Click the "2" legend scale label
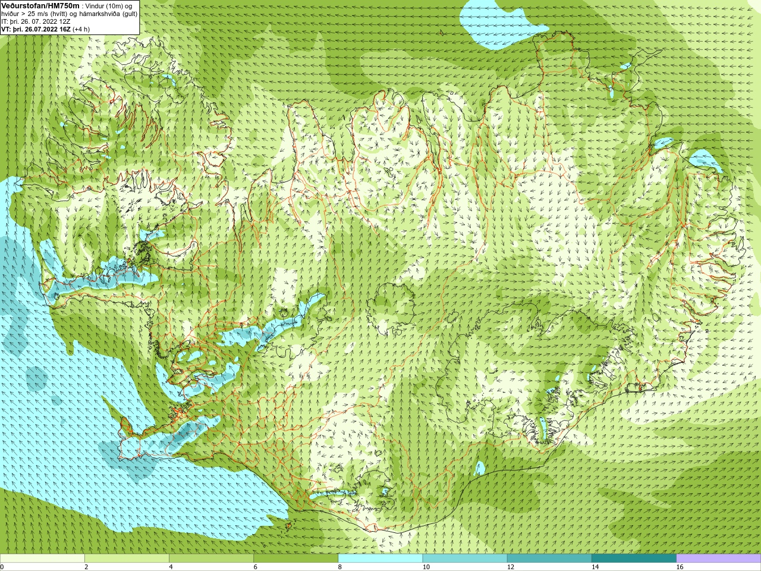This screenshot has height=571, width=761. pyautogui.click(x=86, y=567)
